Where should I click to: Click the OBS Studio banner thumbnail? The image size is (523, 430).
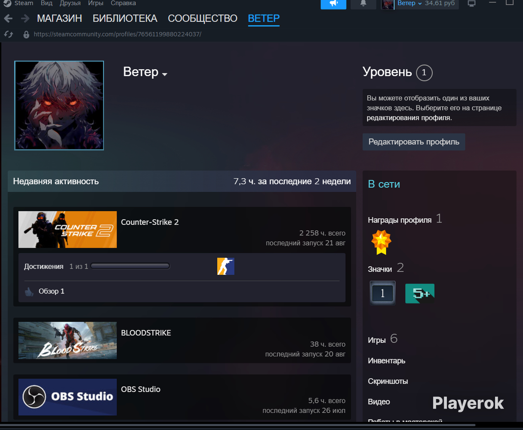[68, 397]
